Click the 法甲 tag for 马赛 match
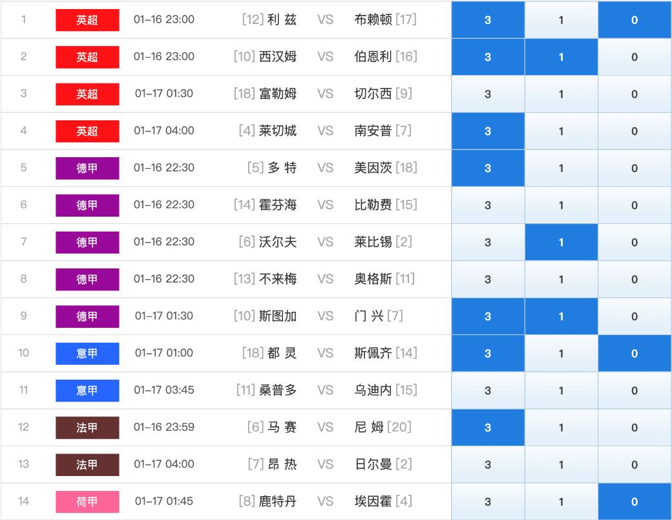The image size is (672, 520). click(87, 428)
